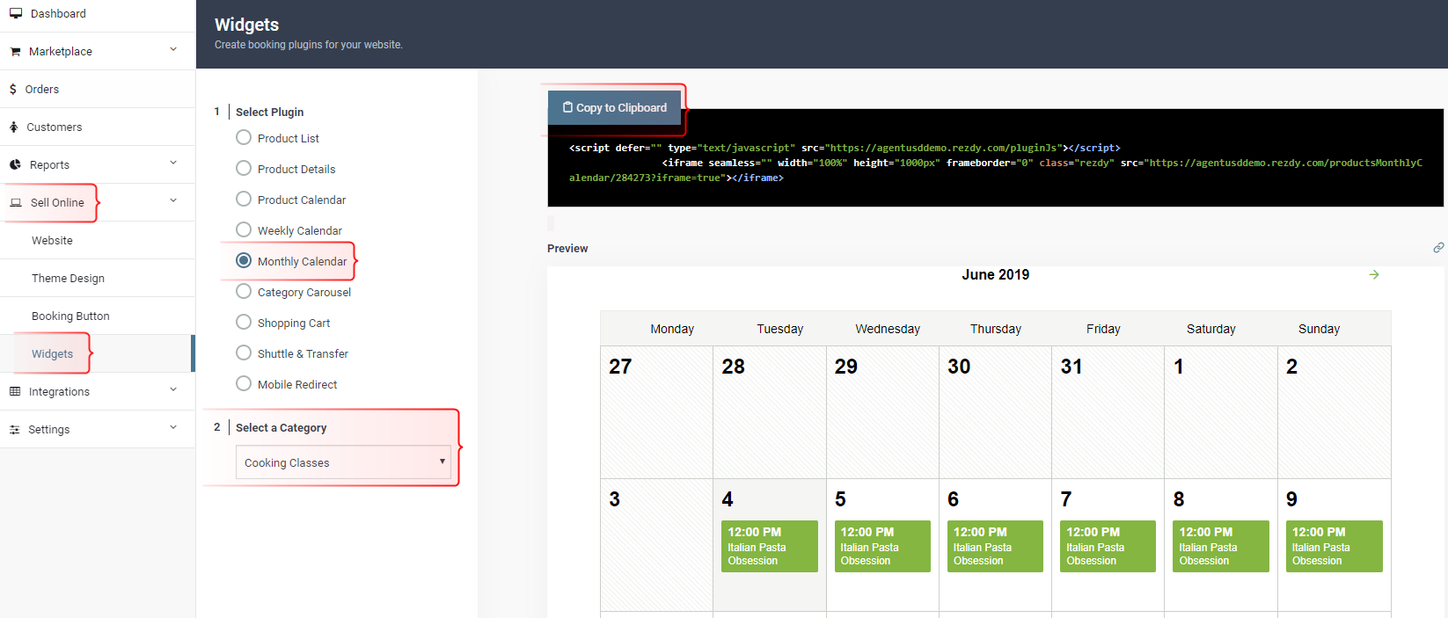1448x618 pixels.
Task: Expand the Settings menu chevron
Action: click(173, 427)
